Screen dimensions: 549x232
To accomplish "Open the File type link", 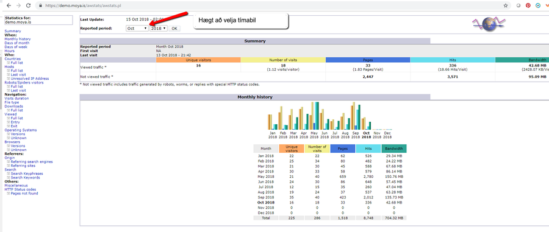I will [12, 102].
